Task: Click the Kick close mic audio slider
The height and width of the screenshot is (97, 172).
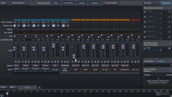Action: click(156, 50)
